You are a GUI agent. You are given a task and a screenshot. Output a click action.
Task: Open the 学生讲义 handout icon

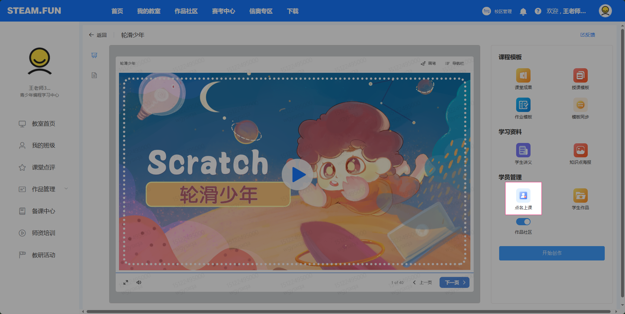click(523, 150)
